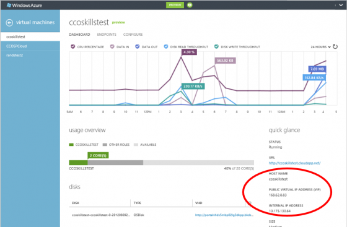Viewport: 347px width, 227px height.
Task: Switch to the CONFIGURE tab
Action: tap(133, 35)
